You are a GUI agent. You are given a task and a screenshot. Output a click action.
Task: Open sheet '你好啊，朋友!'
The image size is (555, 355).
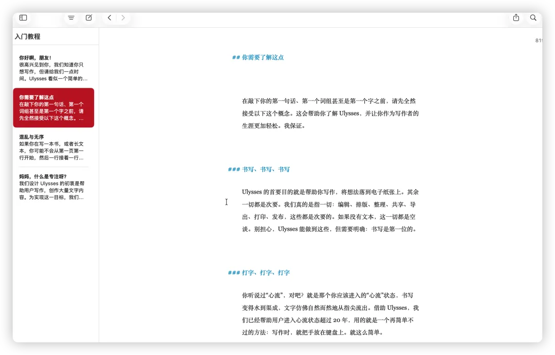point(53,68)
